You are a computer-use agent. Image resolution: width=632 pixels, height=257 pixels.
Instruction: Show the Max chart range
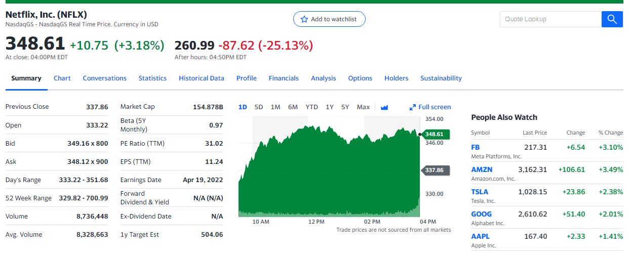pos(363,107)
